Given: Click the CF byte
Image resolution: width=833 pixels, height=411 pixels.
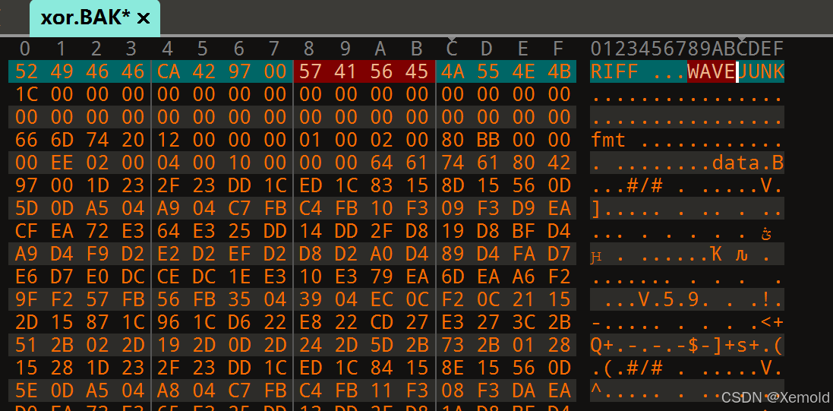Looking at the screenshot, I should [26, 231].
